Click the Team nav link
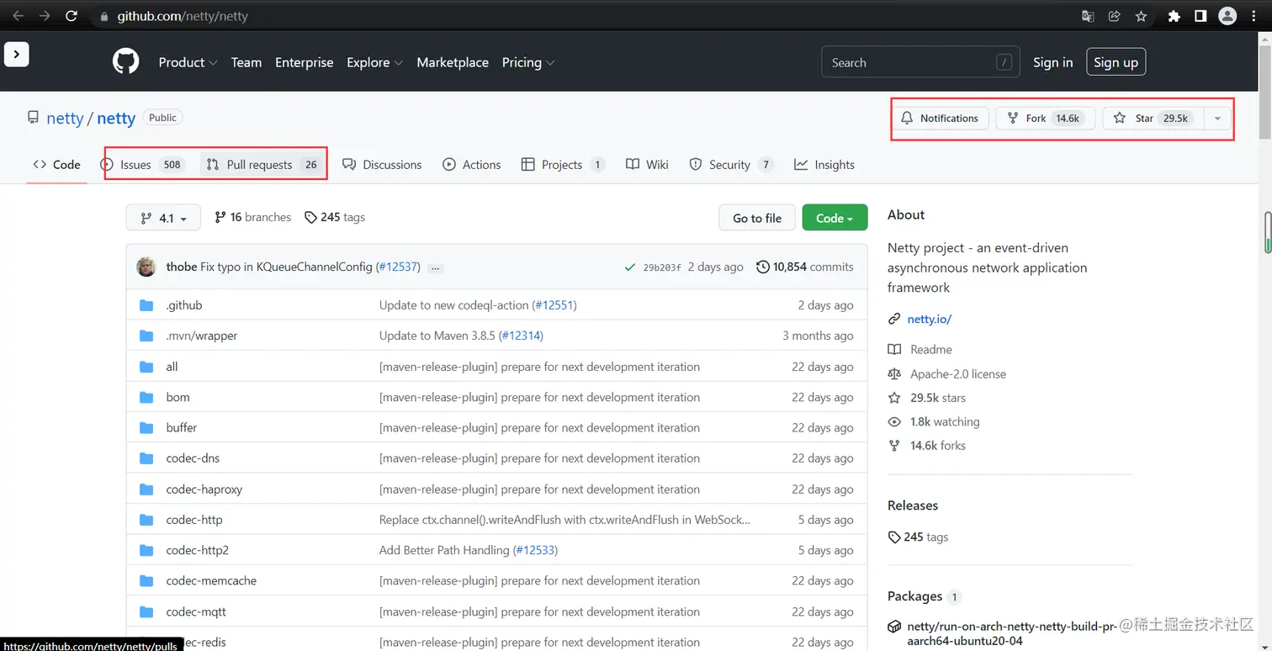The image size is (1272, 651). (246, 62)
